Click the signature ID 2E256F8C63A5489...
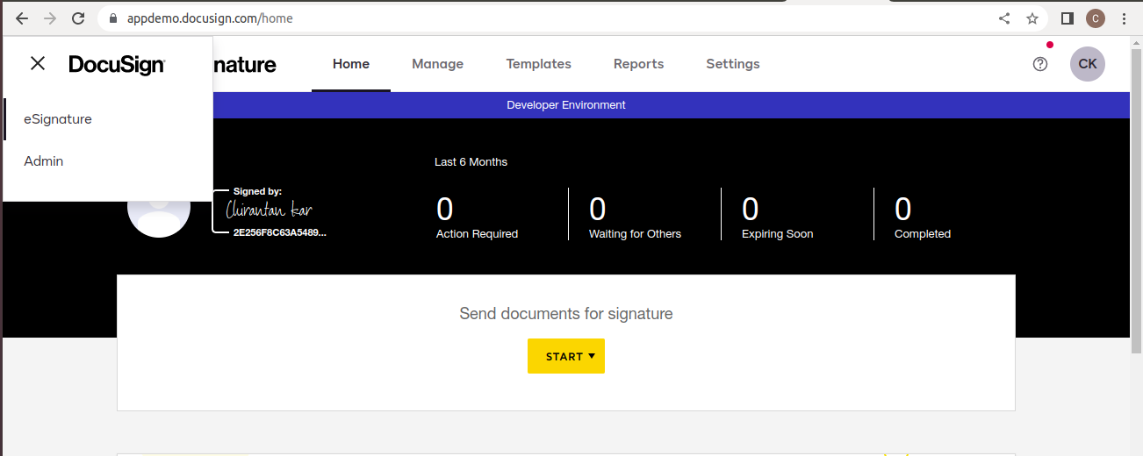The width and height of the screenshot is (1143, 456). click(x=279, y=233)
